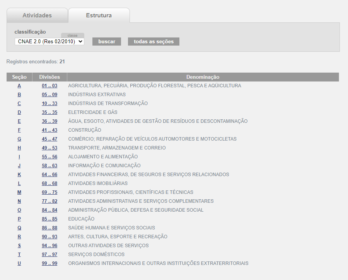Click the Denominação column header
This screenshot has height=280, width=348.
point(203,77)
